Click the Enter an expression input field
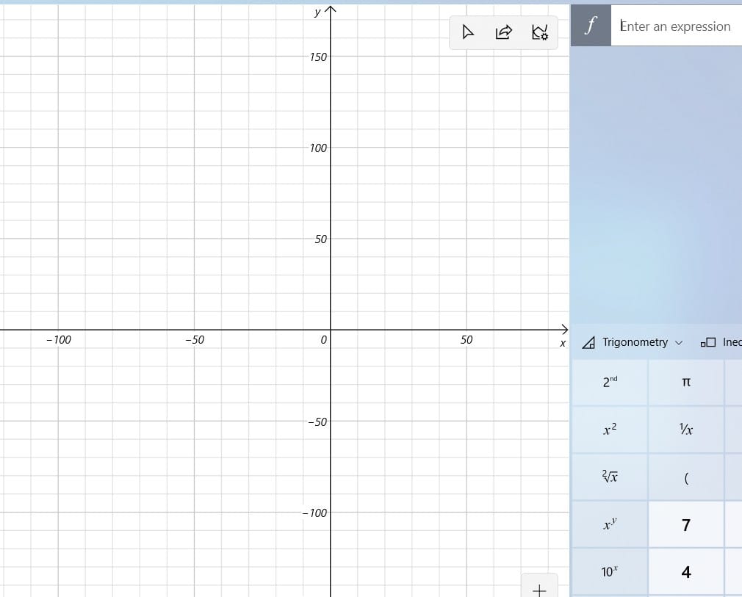Image resolution: width=742 pixels, height=597 pixels. [676, 26]
